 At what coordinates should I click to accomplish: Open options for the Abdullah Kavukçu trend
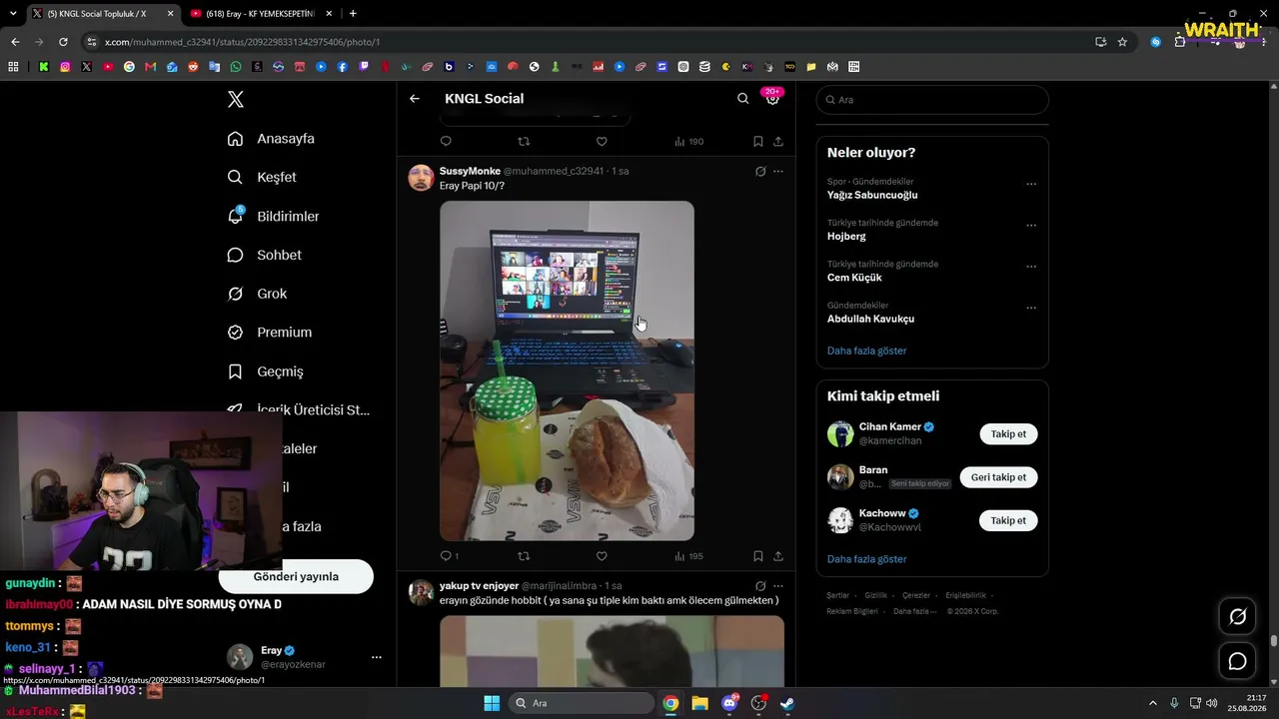pyautogui.click(x=1031, y=308)
